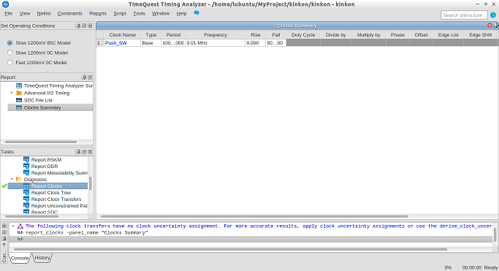This screenshot has height=271, width=499.
Task: Open the Script menu
Action: (x=120, y=13)
